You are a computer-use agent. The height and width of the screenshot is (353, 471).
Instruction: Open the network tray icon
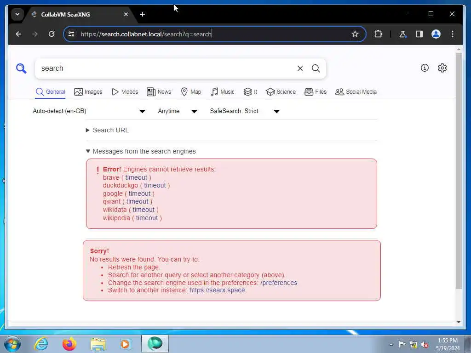[x=414, y=345]
